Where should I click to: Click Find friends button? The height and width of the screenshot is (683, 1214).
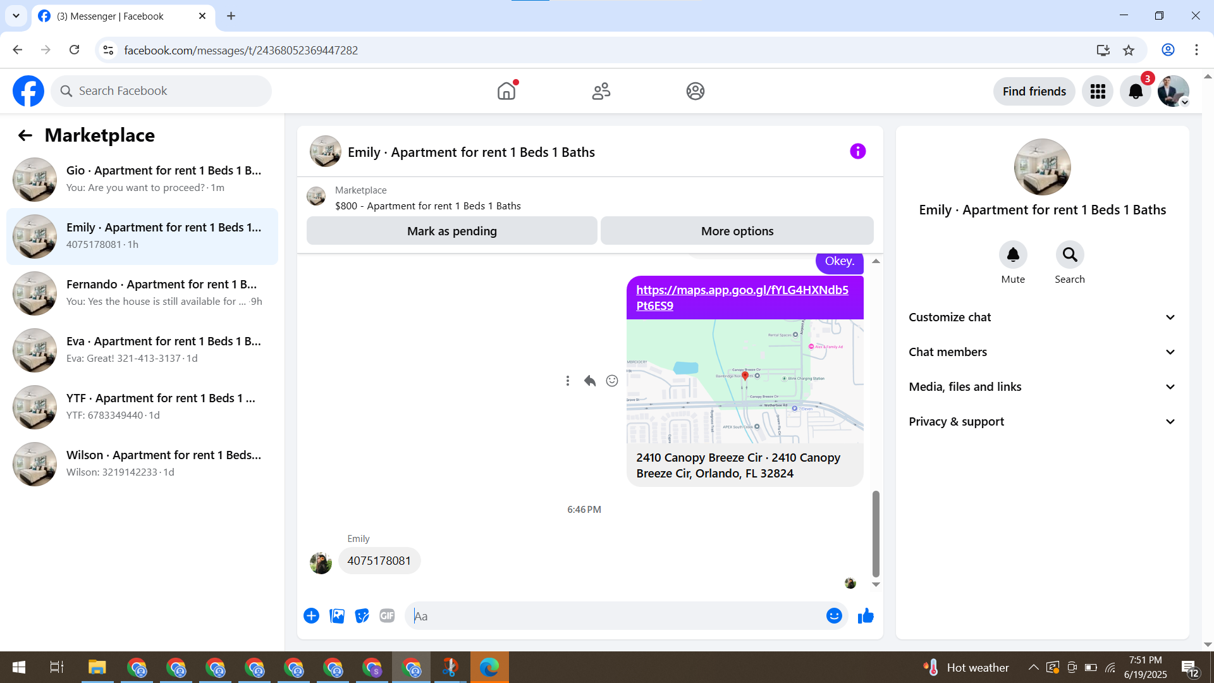[1034, 92]
